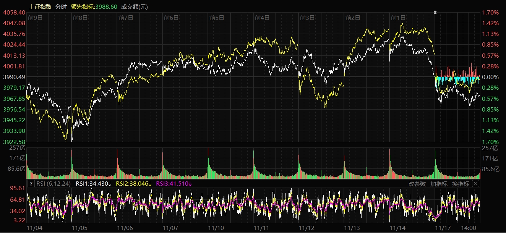Open 改参数 to edit RSI parameters
The height and width of the screenshot is (233, 506).
[x=417, y=184]
